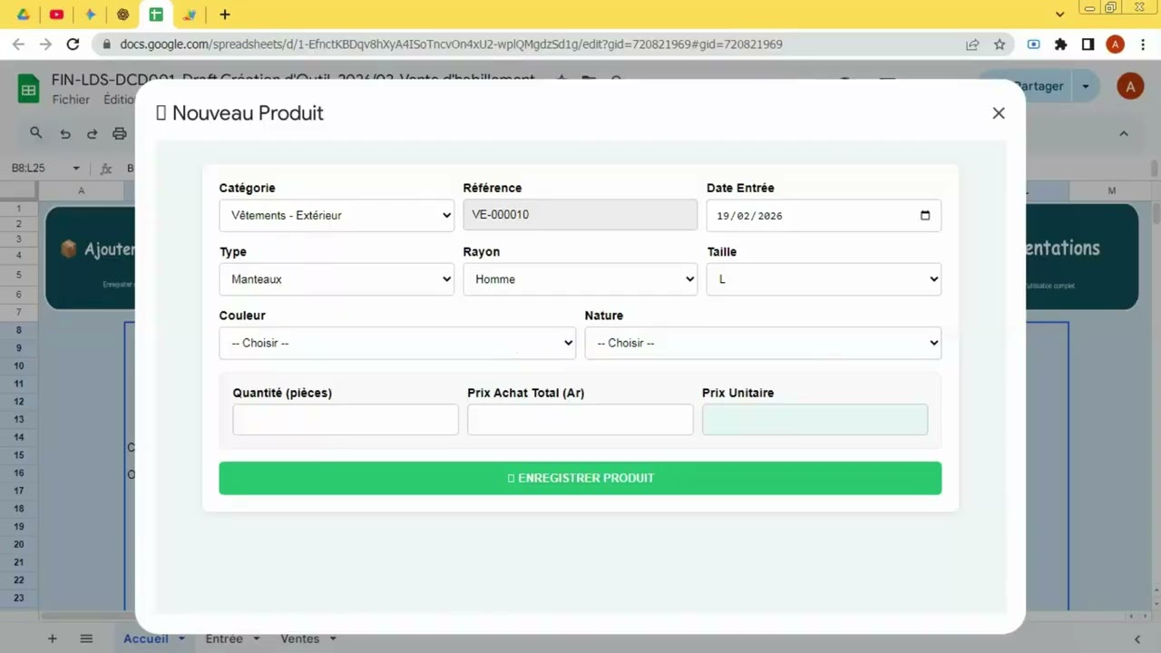Open the date picker calendar icon
Viewport: 1161px width, 653px height.
[x=925, y=215]
